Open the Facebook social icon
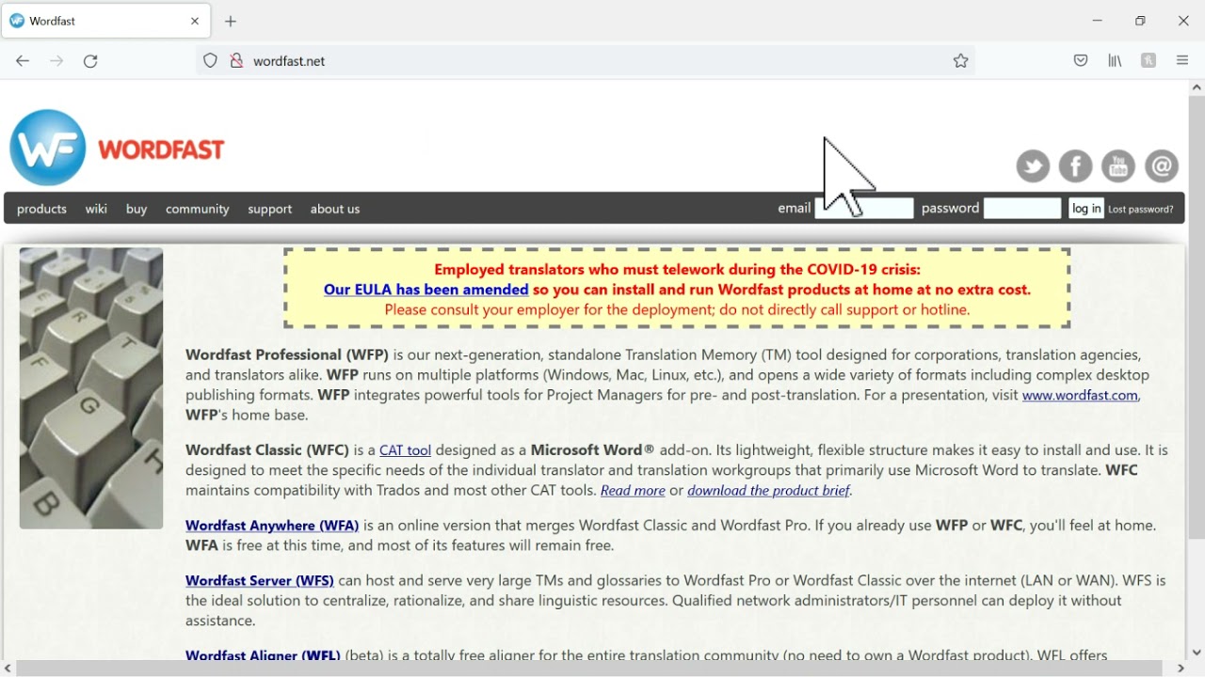 point(1076,166)
